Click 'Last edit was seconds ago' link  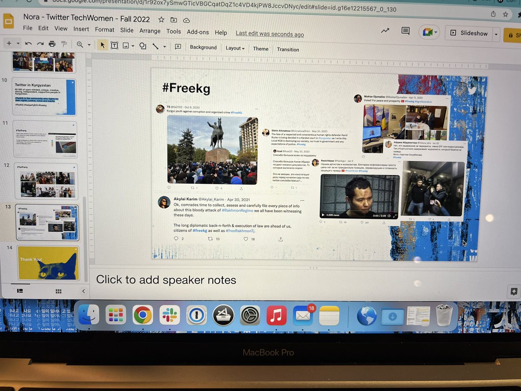270,34
